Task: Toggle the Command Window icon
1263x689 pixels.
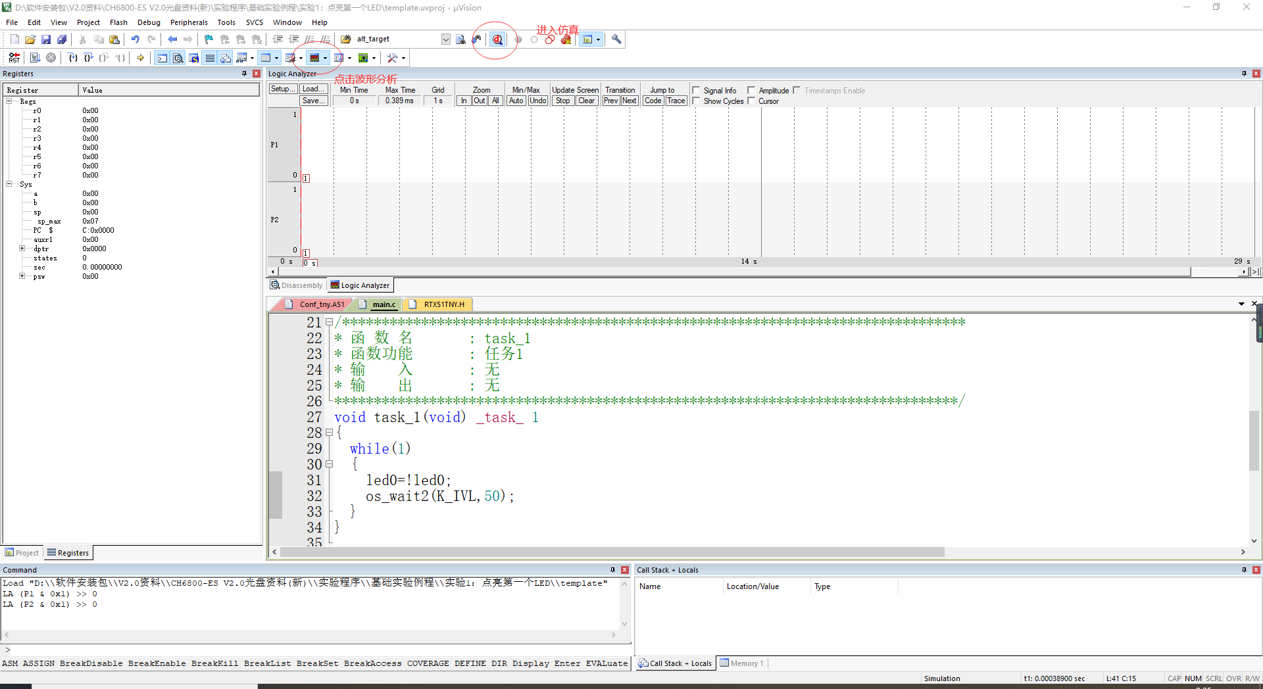Action: 162,58
